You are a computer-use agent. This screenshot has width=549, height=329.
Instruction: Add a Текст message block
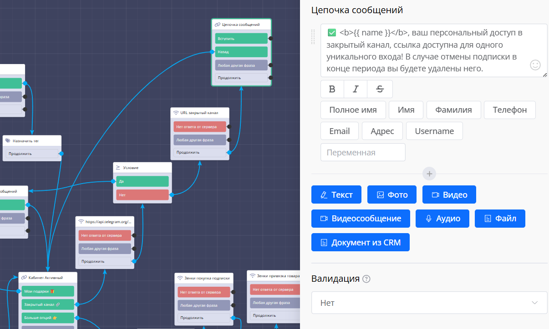click(336, 194)
